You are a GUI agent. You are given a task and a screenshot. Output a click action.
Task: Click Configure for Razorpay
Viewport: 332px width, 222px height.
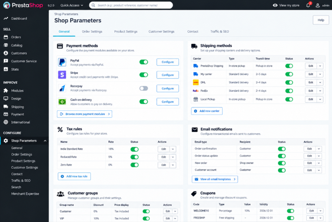168,88
